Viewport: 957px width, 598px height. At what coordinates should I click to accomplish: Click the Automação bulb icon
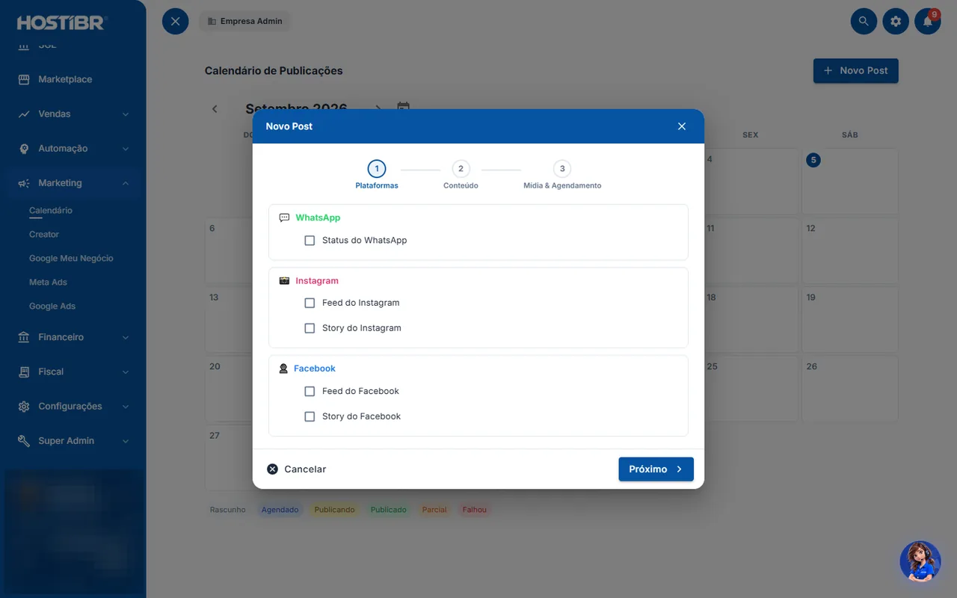(24, 148)
